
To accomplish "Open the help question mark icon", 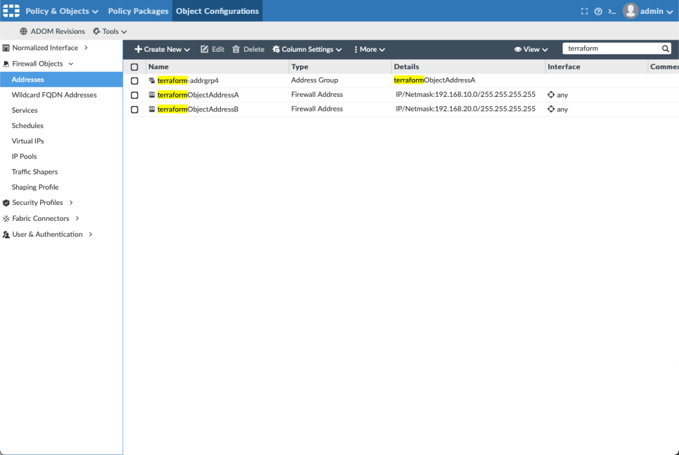I will (598, 11).
